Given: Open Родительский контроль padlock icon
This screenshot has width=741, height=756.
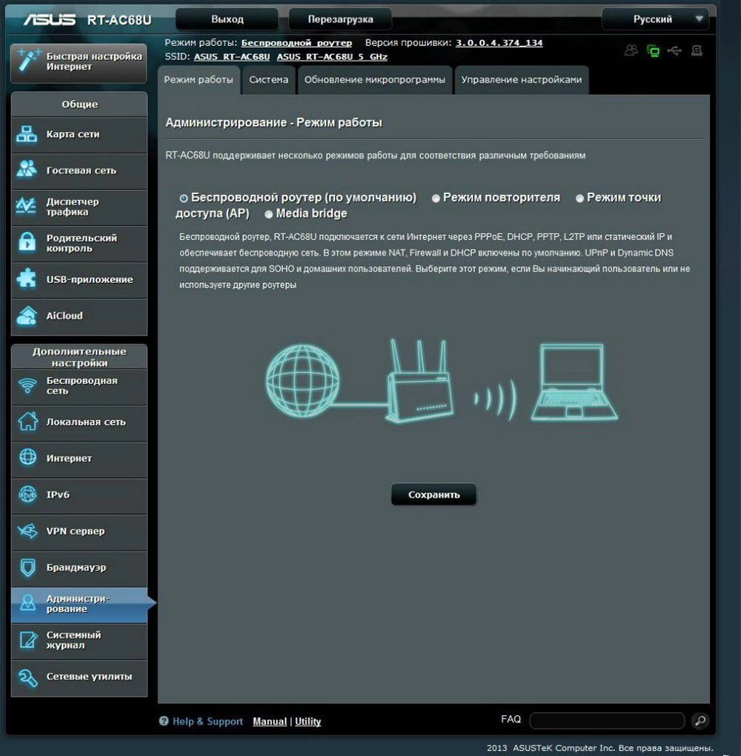Looking at the screenshot, I should (27, 242).
